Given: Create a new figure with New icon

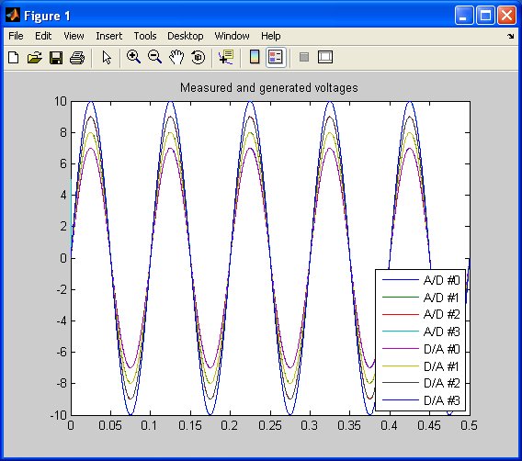Looking at the screenshot, I should pyautogui.click(x=13, y=58).
